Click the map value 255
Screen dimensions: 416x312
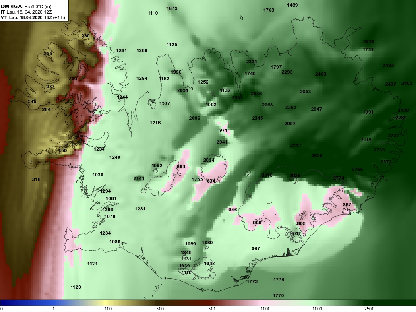48,54
